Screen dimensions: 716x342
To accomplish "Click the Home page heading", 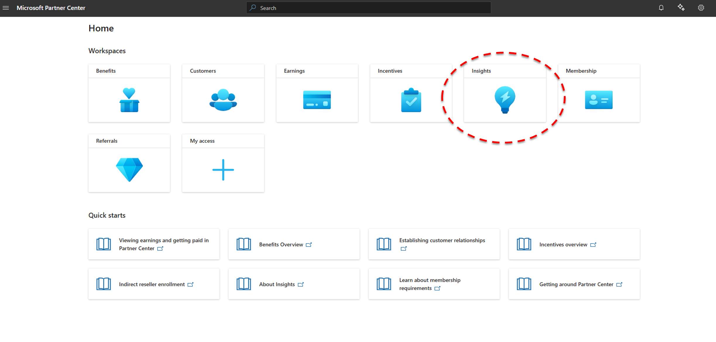I will (x=101, y=28).
